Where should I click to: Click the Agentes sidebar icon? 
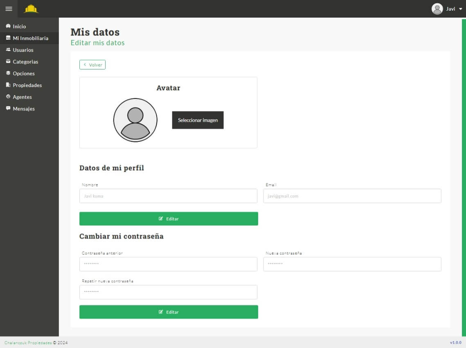click(x=8, y=97)
